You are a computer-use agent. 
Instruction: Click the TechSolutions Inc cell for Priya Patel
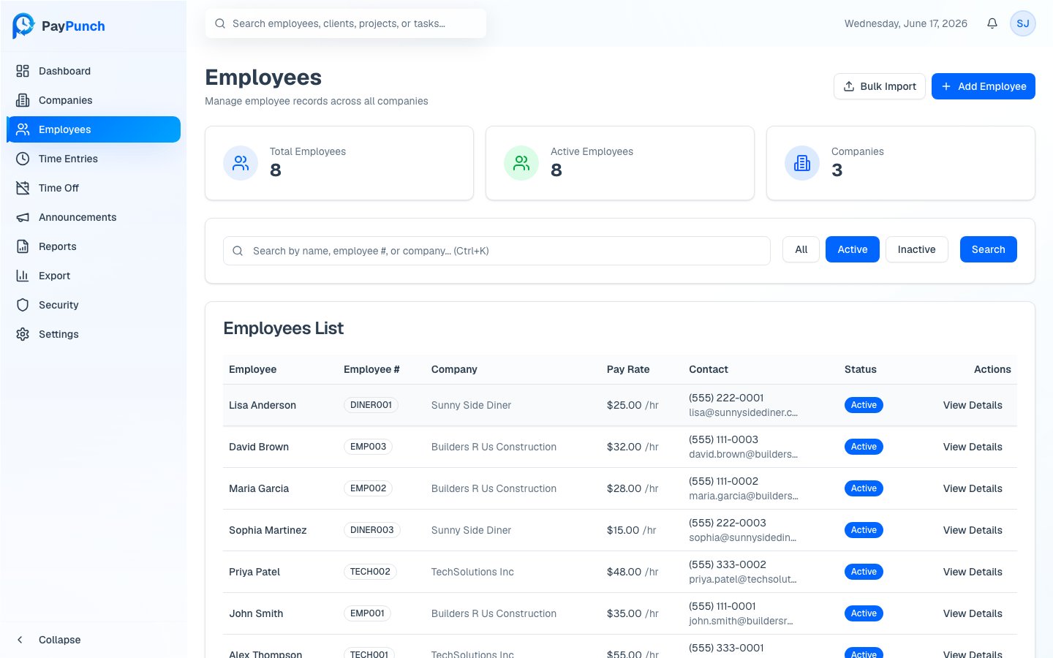pos(472,572)
